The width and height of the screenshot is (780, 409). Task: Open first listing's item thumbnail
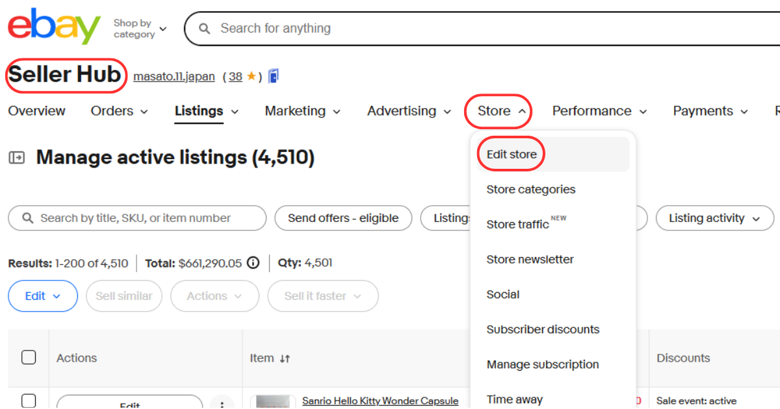pyautogui.click(x=272, y=402)
